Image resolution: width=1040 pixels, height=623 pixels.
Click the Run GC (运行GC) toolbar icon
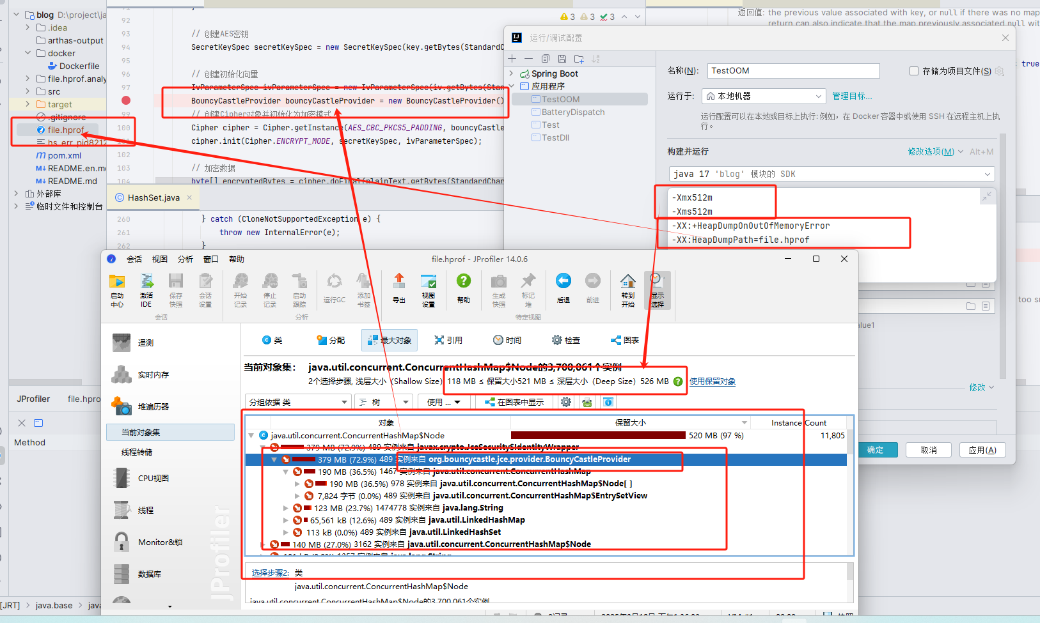[x=335, y=288]
